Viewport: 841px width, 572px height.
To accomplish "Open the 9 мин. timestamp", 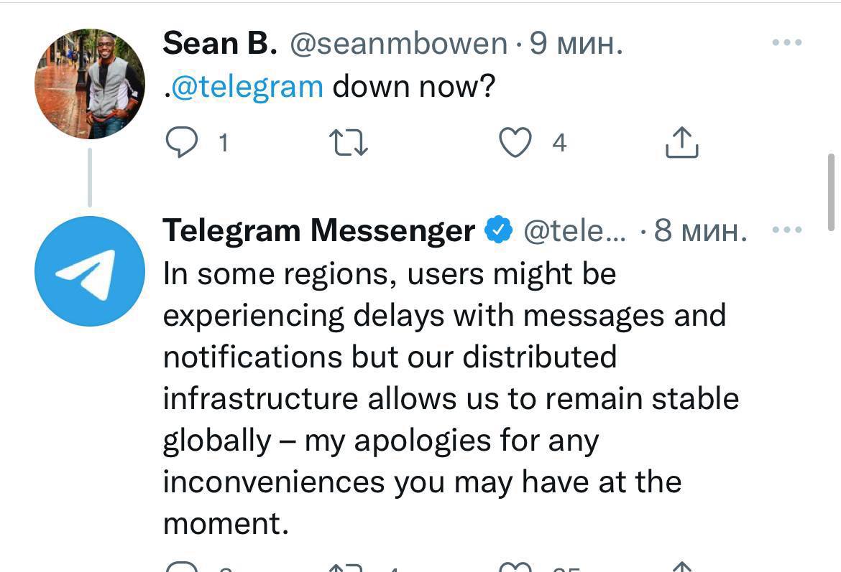I will 575,44.
